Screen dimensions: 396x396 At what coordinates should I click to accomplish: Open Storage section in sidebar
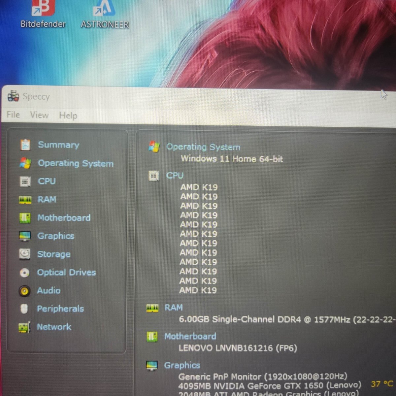pos(54,254)
